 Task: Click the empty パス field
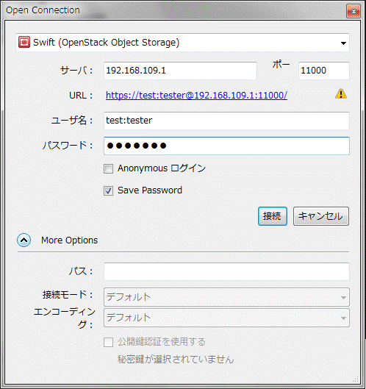pyautogui.click(x=226, y=271)
